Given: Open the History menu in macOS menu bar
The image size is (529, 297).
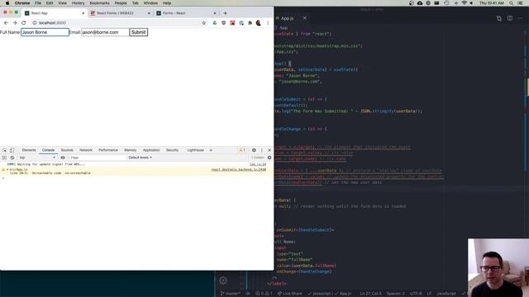Looking at the screenshot, I should pos(78,3).
